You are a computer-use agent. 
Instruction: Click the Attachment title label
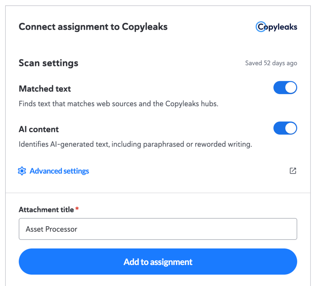[46, 210]
